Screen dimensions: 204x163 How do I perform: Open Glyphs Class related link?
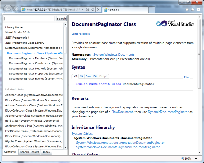pyautogui.click(x=34, y=141)
